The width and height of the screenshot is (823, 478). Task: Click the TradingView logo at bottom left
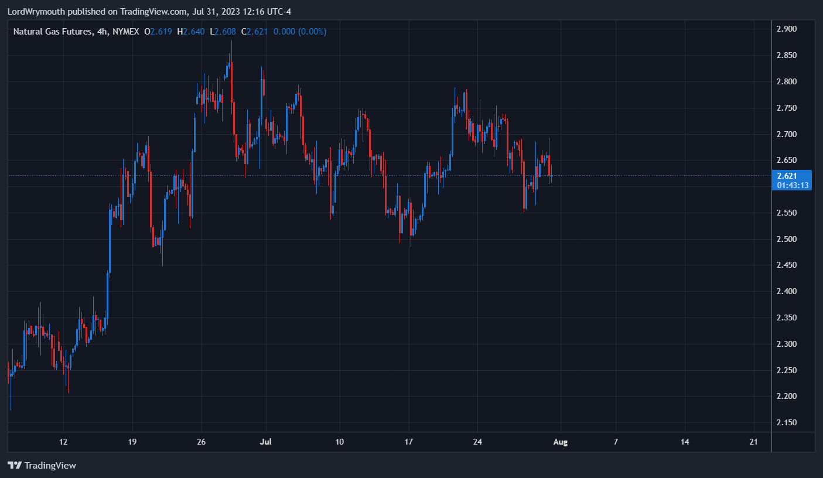[x=42, y=466]
